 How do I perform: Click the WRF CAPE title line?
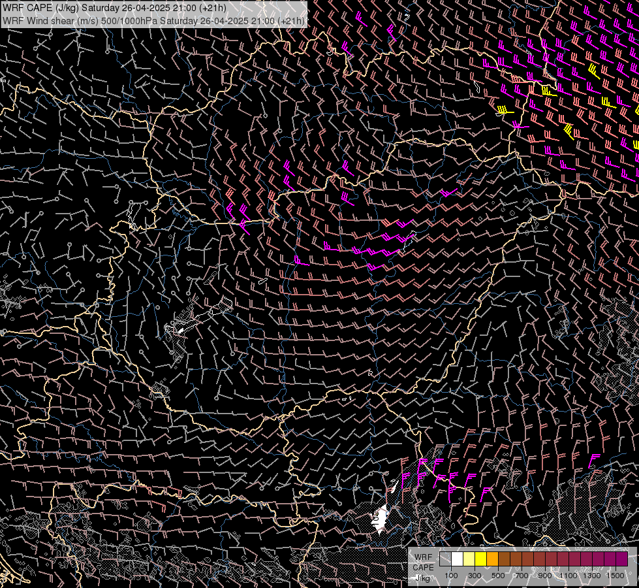pyautogui.click(x=114, y=8)
